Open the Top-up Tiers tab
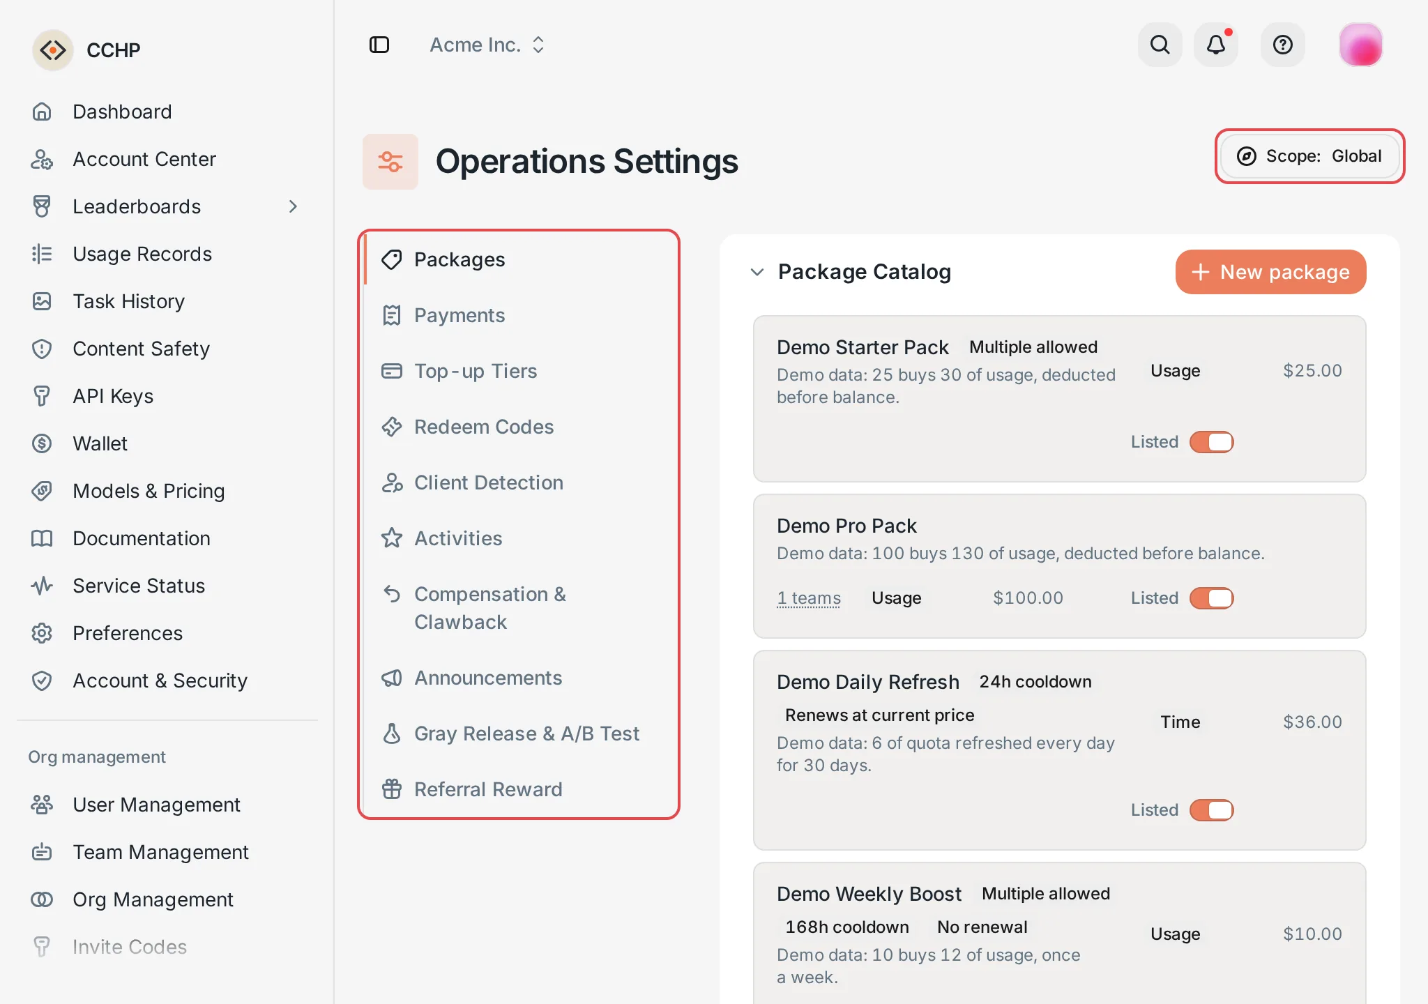This screenshot has height=1004, width=1428. coord(519,371)
